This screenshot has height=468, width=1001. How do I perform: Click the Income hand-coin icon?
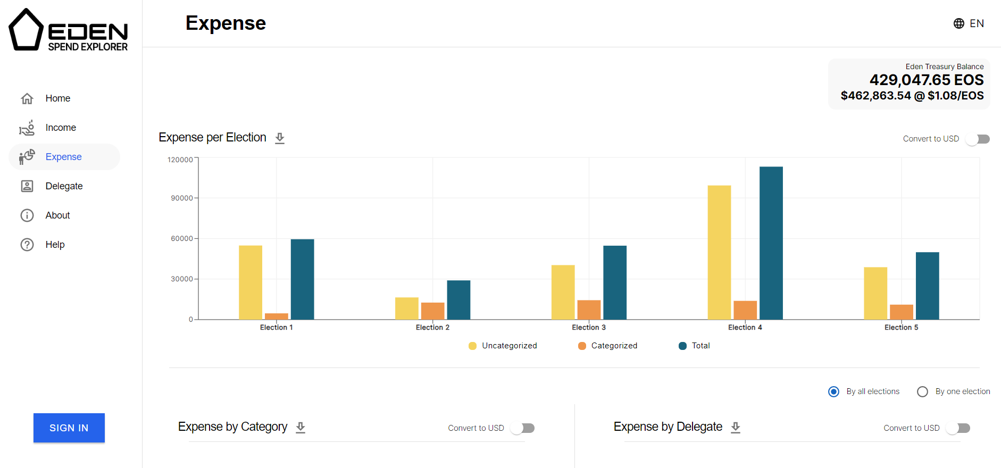(27, 128)
